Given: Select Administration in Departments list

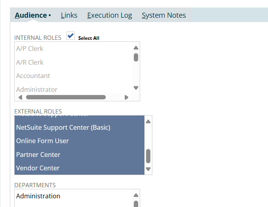Looking at the screenshot, I should coord(38,196).
